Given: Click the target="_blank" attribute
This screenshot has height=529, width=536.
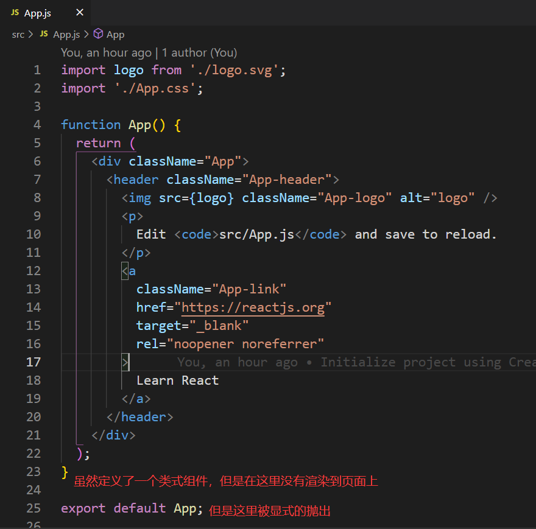Looking at the screenshot, I should 192,326.
